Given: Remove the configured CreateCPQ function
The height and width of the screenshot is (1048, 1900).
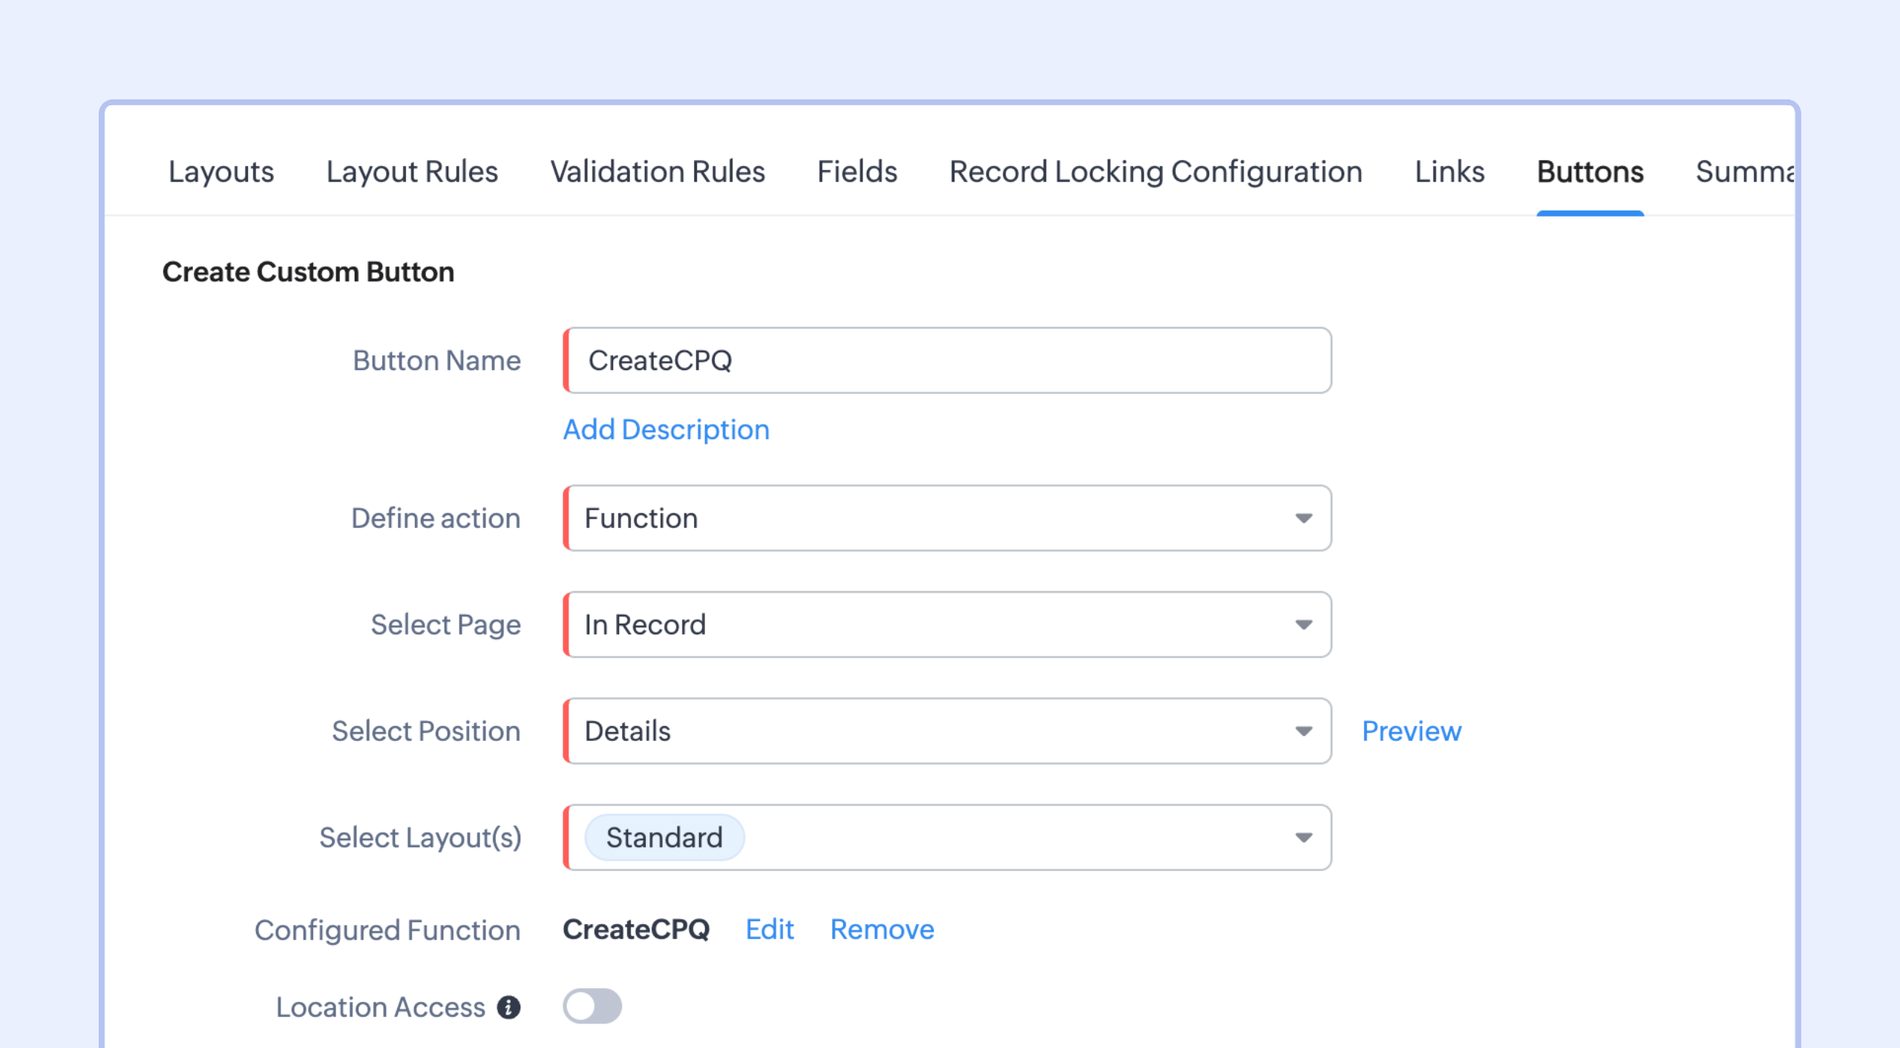Looking at the screenshot, I should pos(882,929).
